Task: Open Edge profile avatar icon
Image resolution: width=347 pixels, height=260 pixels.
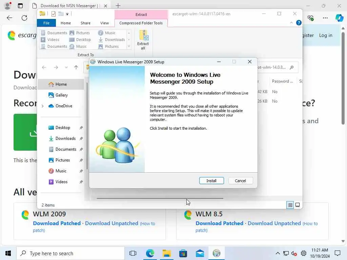Action: (8, 6)
